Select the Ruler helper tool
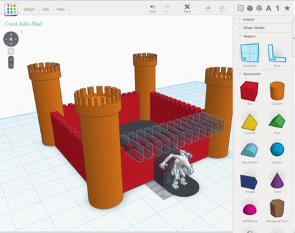This screenshot has width=295, height=233. tap(277, 53)
